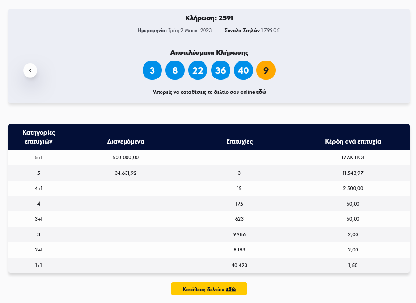Select the blue number 8 ball
This screenshot has height=303, width=416.
coord(175,70)
